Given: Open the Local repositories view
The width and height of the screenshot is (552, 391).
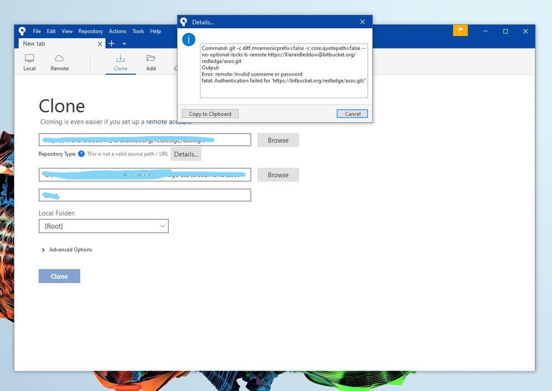Looking at the screenshot, I should [x=29, y=62].
